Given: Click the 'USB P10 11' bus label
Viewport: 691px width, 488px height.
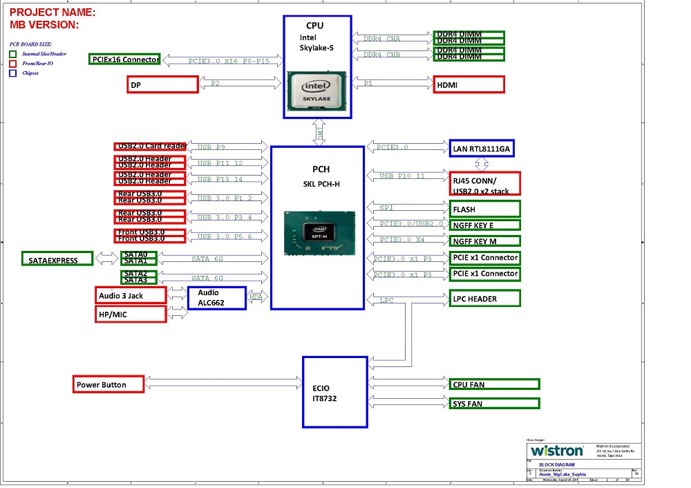Looking at the screenshot, I should click(402, 176).
